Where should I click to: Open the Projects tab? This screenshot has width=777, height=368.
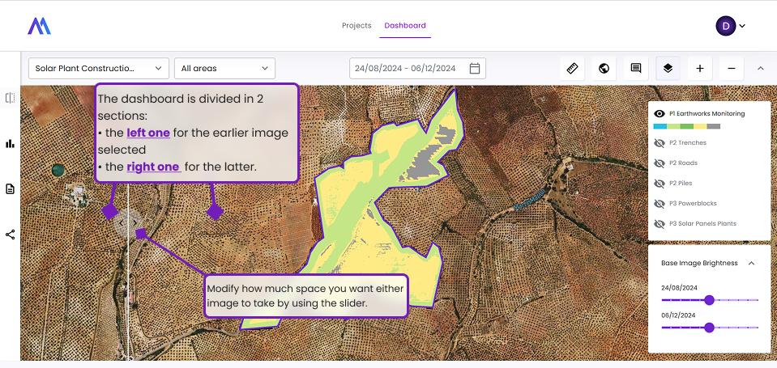coord(356,26)
